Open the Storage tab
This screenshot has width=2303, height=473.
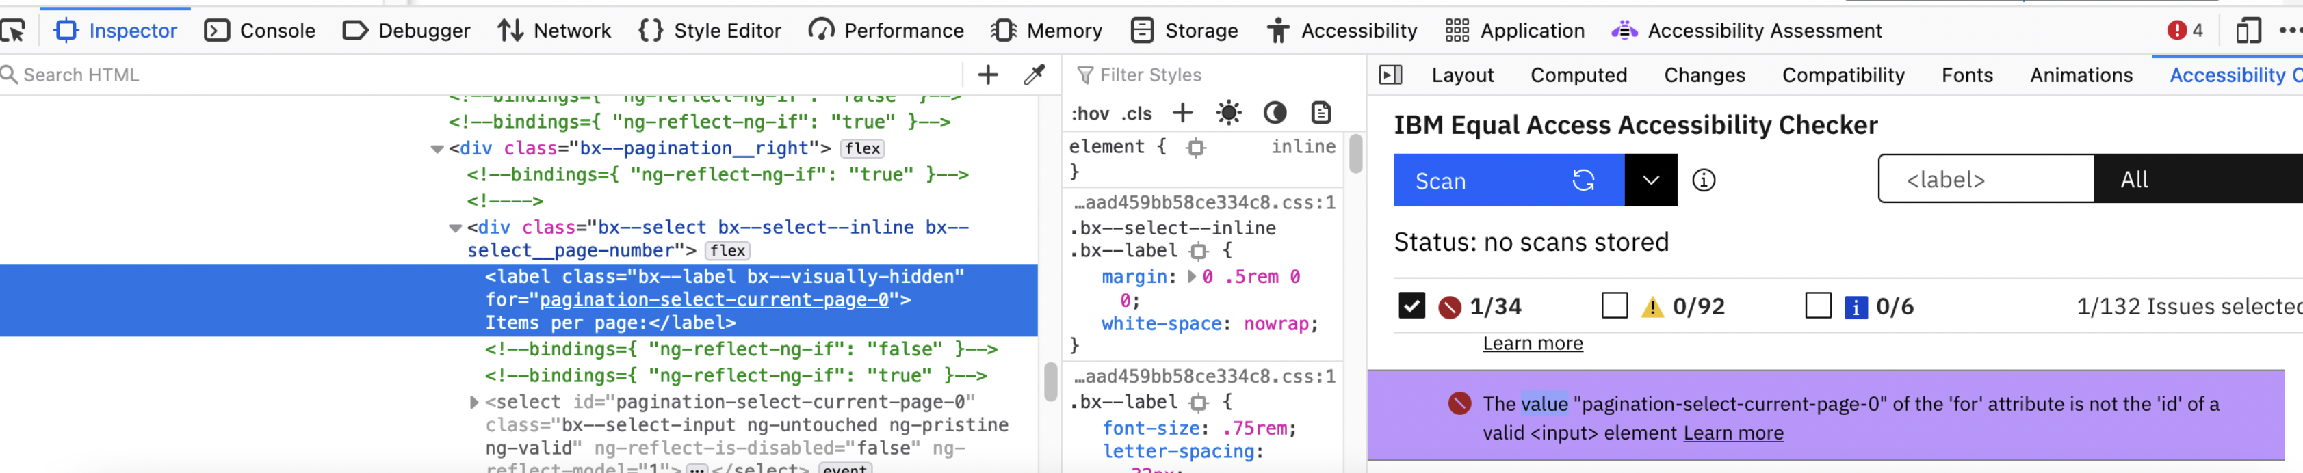point(1184,30)
